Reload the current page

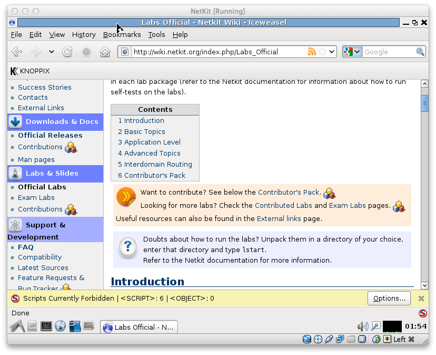(x=67, y=52)
